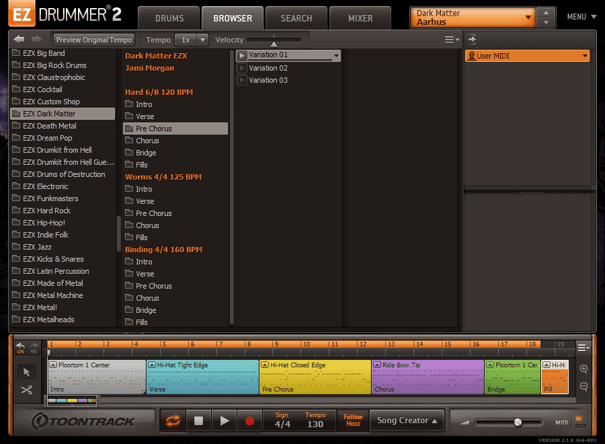Play preview of Variation 02
The image size is (605, 444).
[x=242, y=69]
